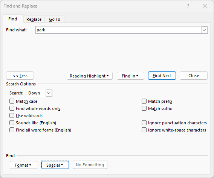
Task: Click the No Formatting button
Action: pos(90,165)
